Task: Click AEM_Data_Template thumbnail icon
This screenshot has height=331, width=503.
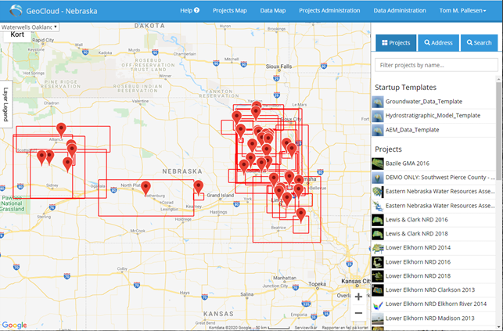Action: [378, 130]
